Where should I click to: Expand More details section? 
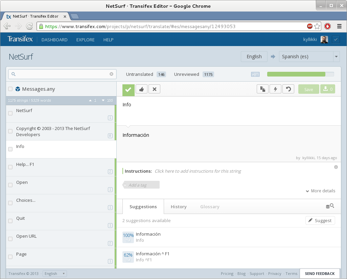[321, 191]
